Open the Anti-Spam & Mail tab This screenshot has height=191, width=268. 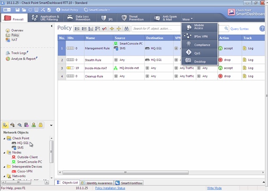point(165,18)
